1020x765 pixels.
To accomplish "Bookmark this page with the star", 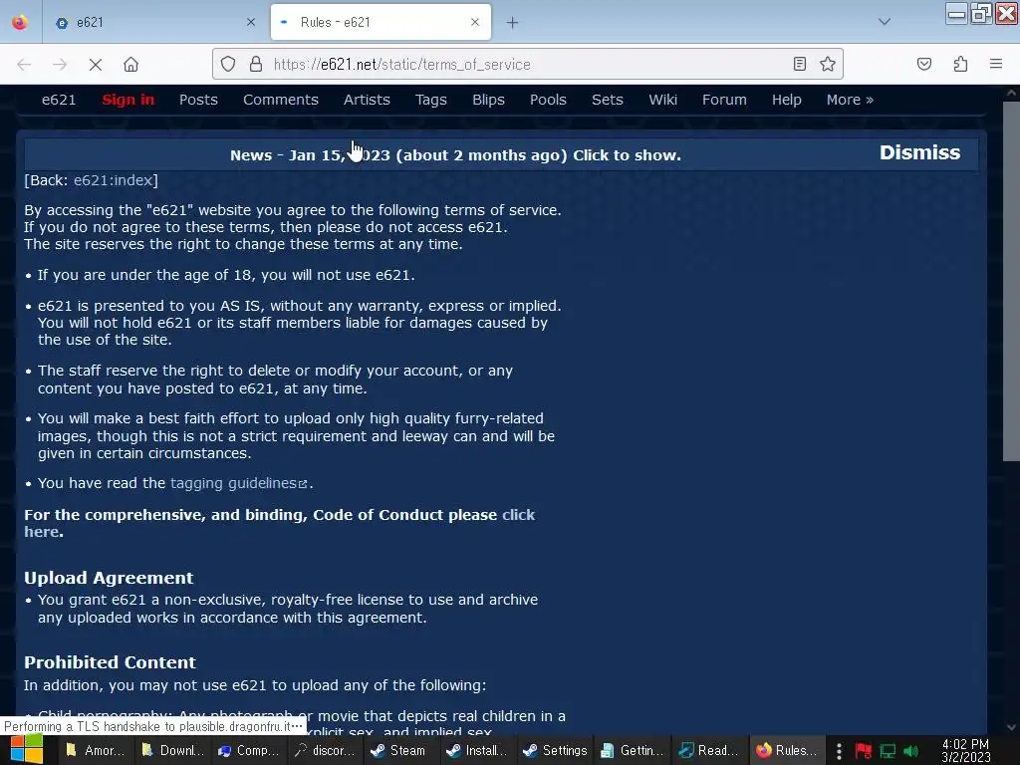I will point(828,64).
